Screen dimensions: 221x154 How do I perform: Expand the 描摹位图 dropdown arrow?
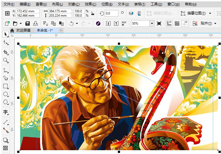(x=210, y=13)
